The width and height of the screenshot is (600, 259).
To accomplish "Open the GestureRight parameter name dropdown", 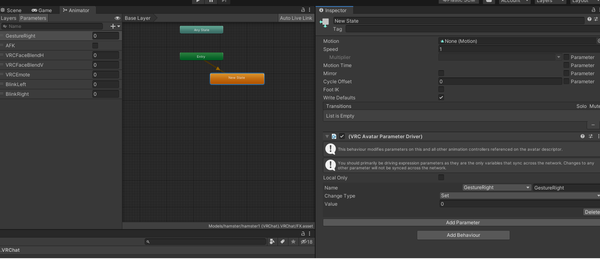I will click(496, 187).
